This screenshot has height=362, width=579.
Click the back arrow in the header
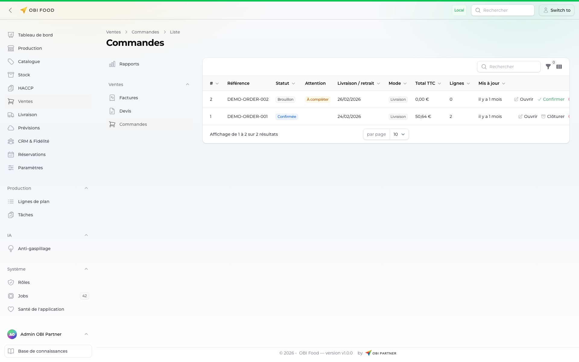coord(11,10)
